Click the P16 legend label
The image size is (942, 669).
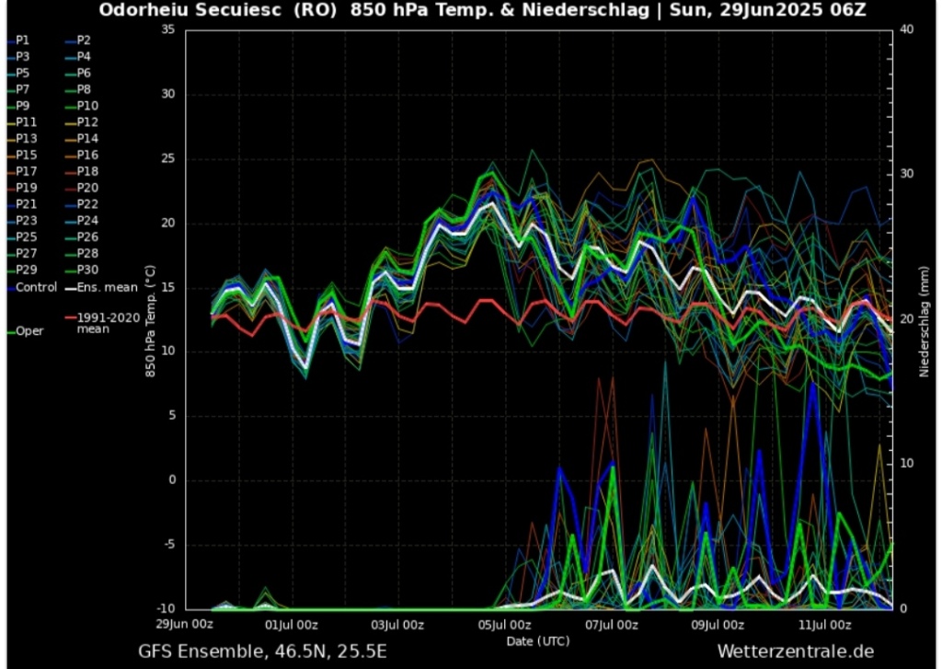(x=87, y=156)
